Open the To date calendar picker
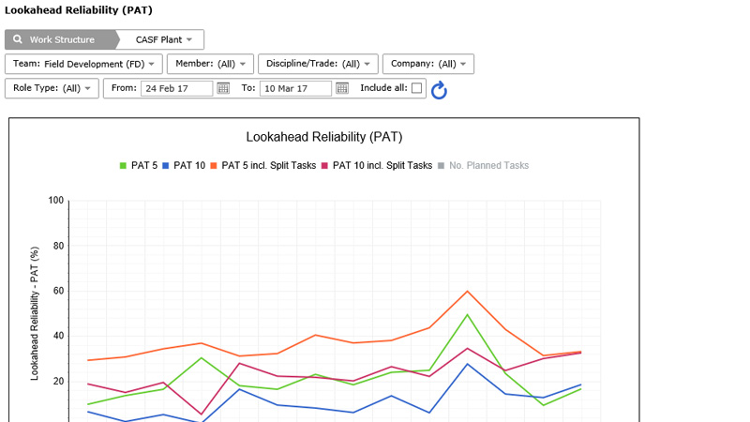The image size is (750, 422). pos(342,88)
